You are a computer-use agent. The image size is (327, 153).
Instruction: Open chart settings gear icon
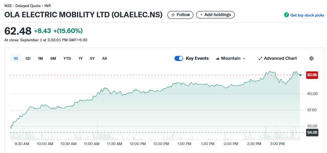pos(311,59)
